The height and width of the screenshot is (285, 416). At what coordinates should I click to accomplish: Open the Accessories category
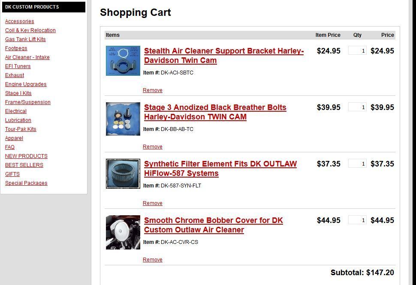tap(20, 21)
